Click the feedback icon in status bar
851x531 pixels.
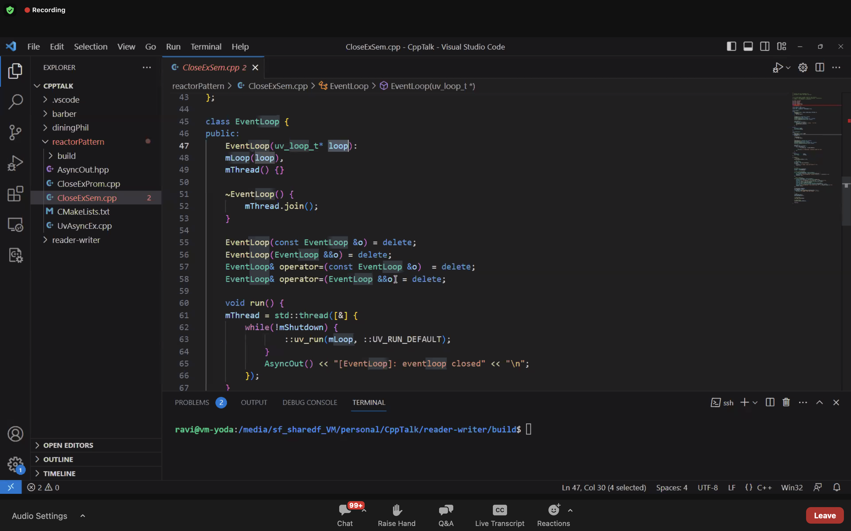[x=818, y=487]
